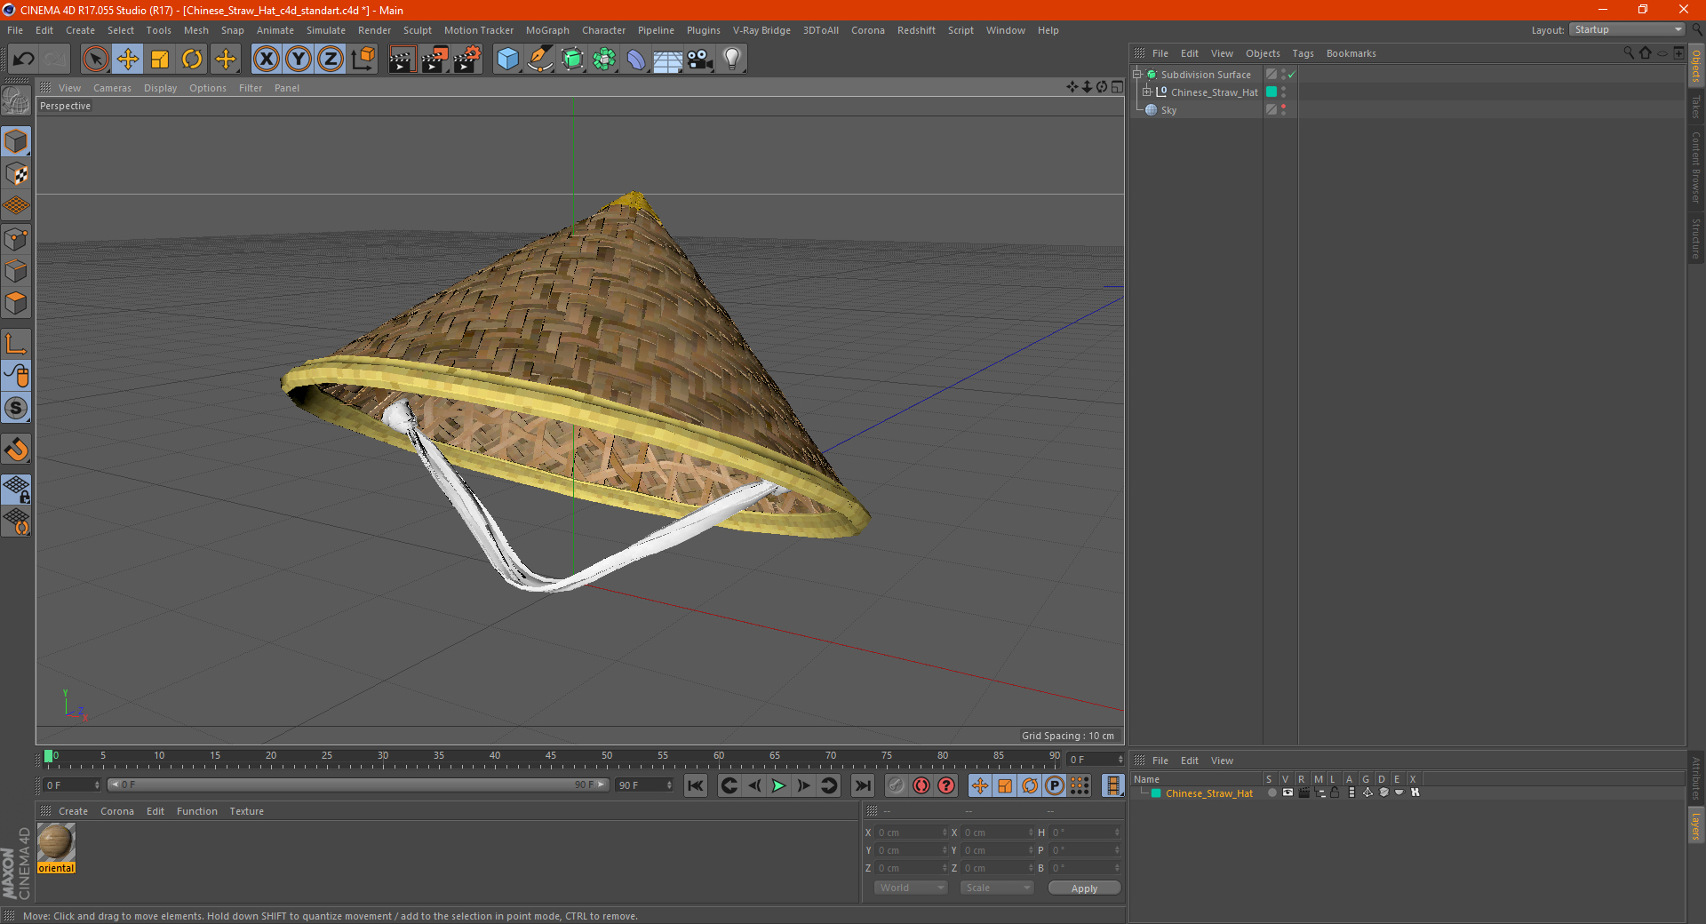Viewport: 1706px width, 924px height.
Task: Select Points mode in left toolbar
Action: tap(16, 239)
